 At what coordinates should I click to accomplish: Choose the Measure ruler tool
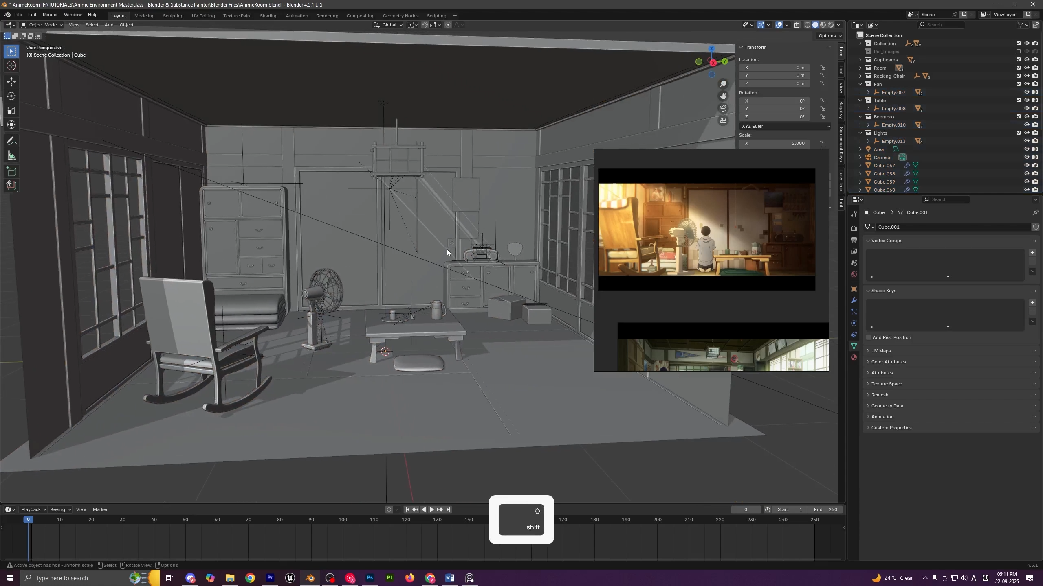coord(11,156)
